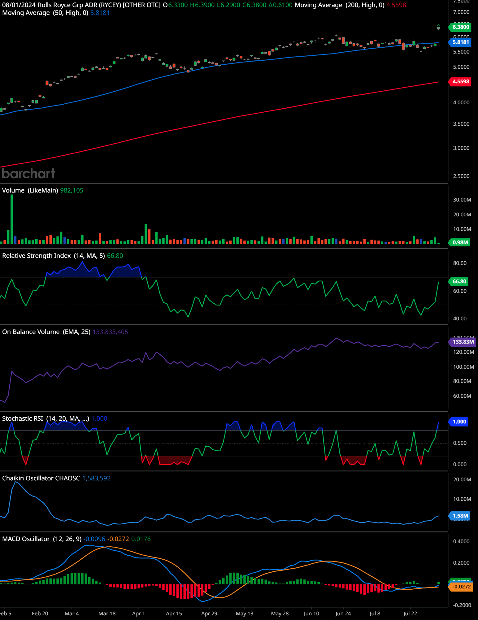
Task: Click the 2.5000 price axis label
Action: pyautogui.click(x=461, y=176)
